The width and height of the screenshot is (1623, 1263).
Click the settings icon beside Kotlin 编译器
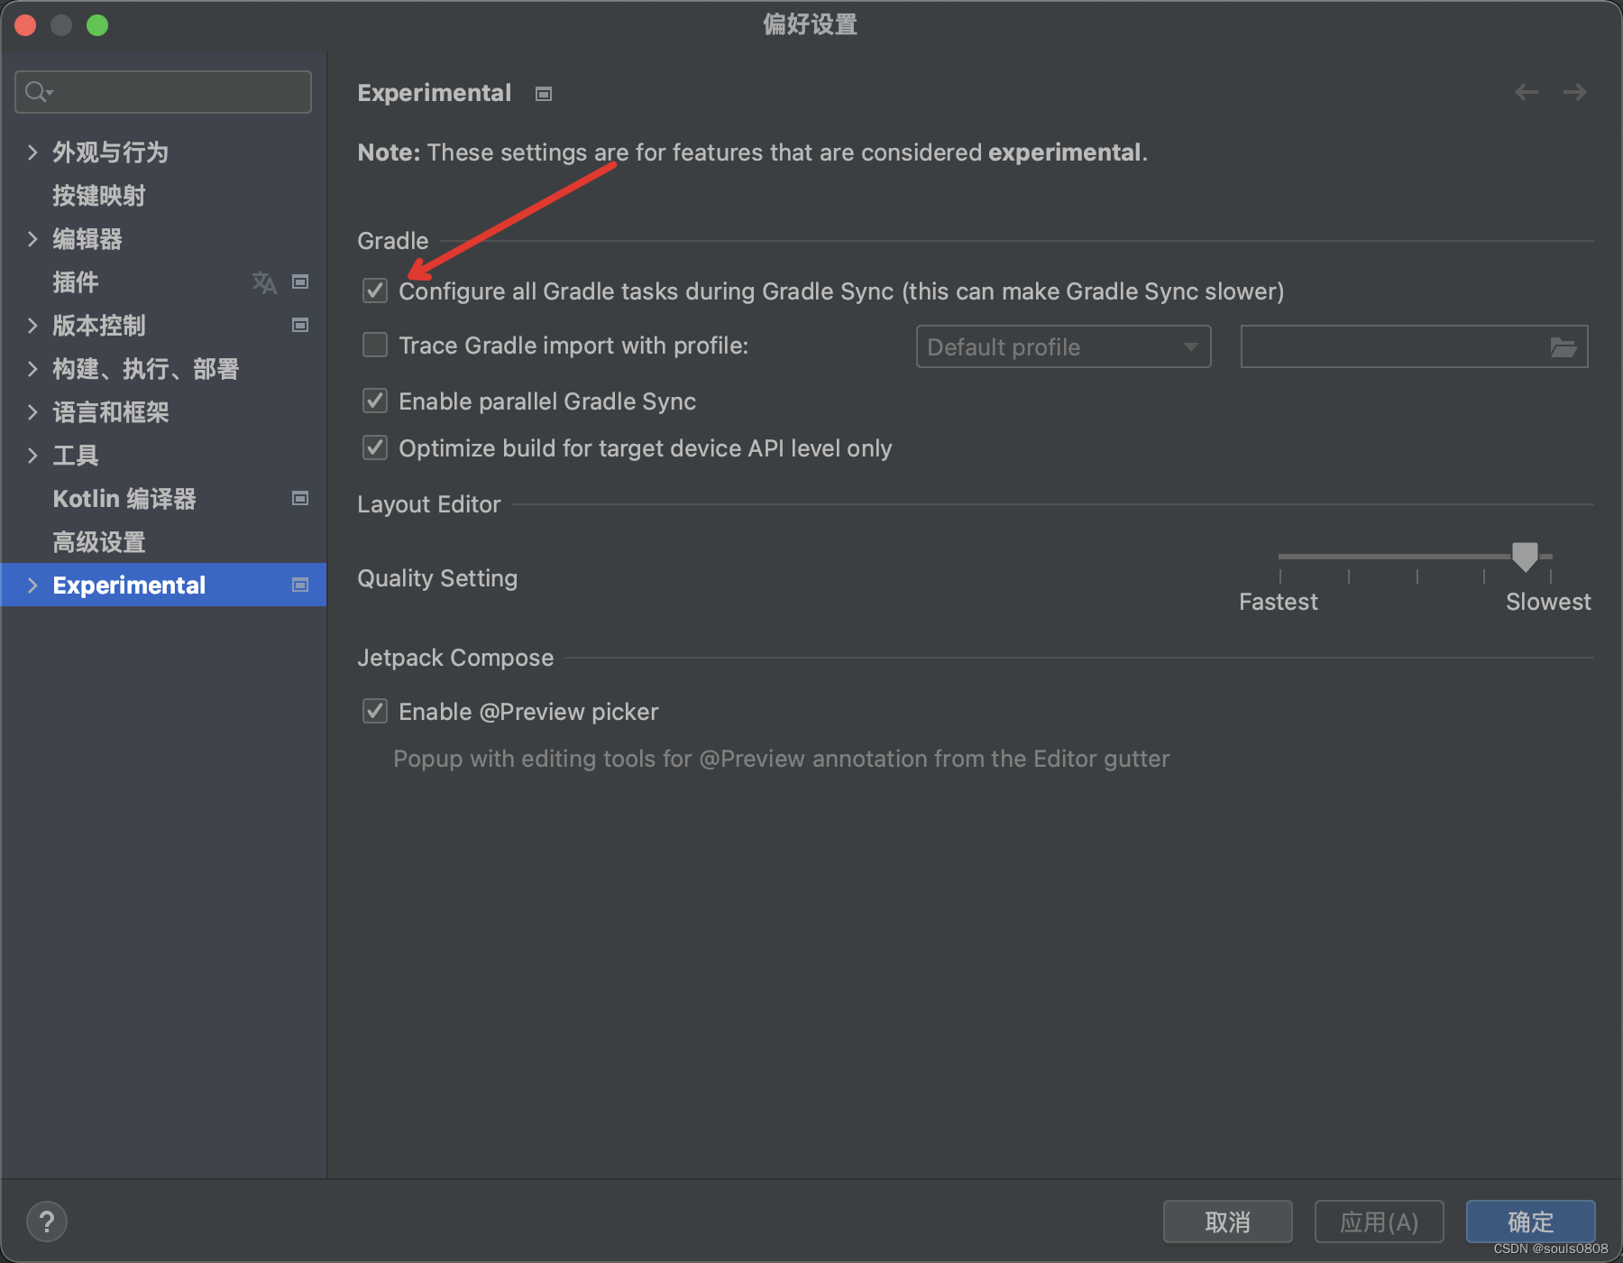click(299, 498)
